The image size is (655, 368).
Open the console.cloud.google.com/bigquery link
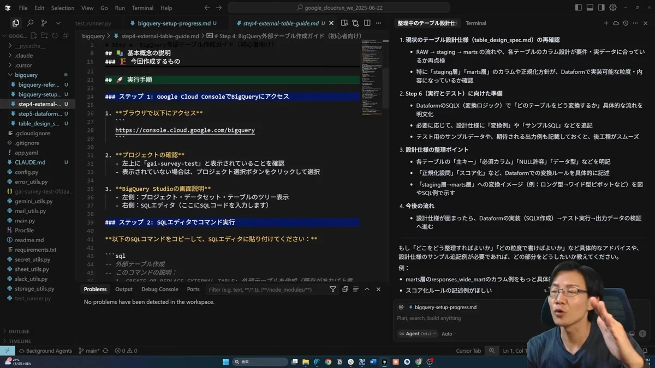point(185,130)
